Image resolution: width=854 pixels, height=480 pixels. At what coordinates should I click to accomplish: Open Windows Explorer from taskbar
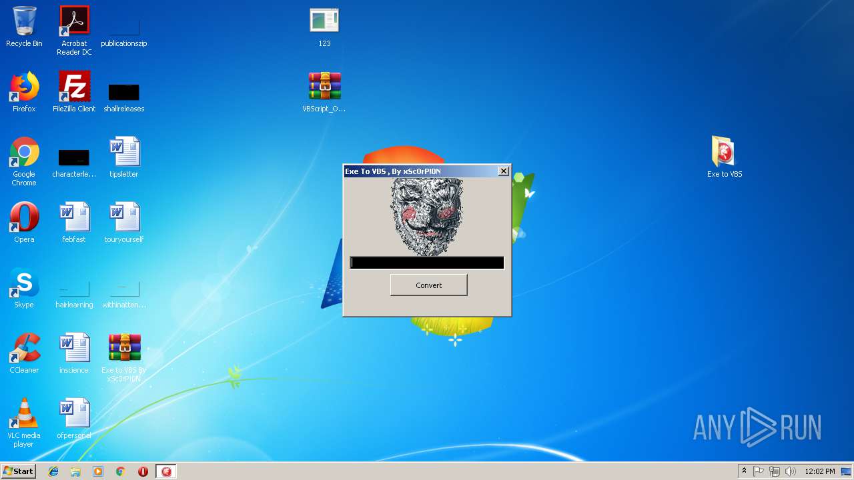coord(75,471)
